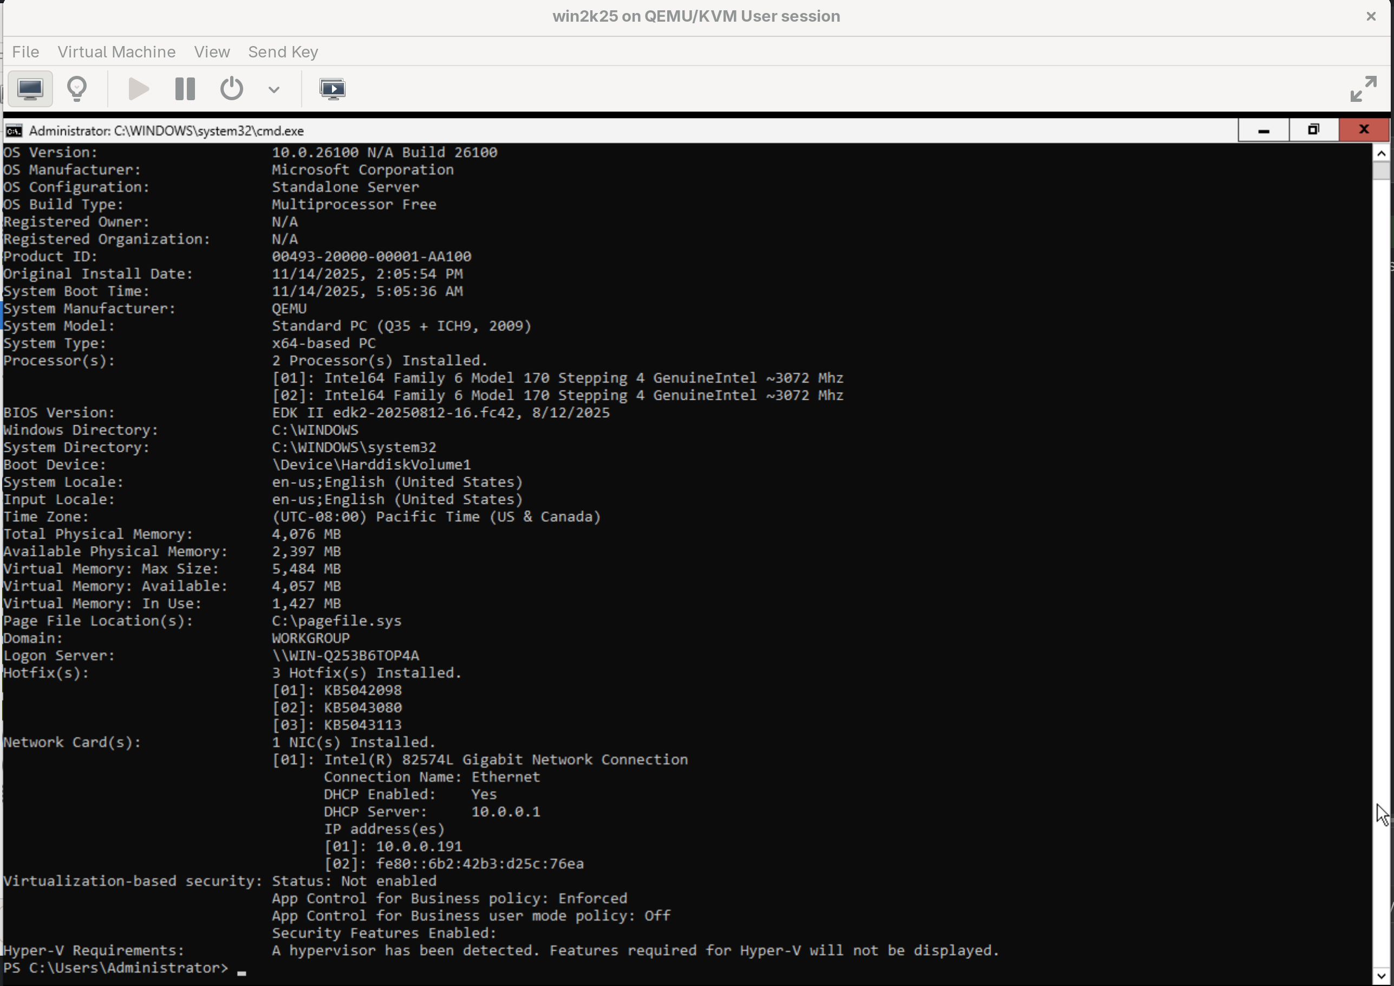This screenshot has width=1394, height=986.
Task: Toggle fullscreen view of the guest
Action: [1363, 89]
